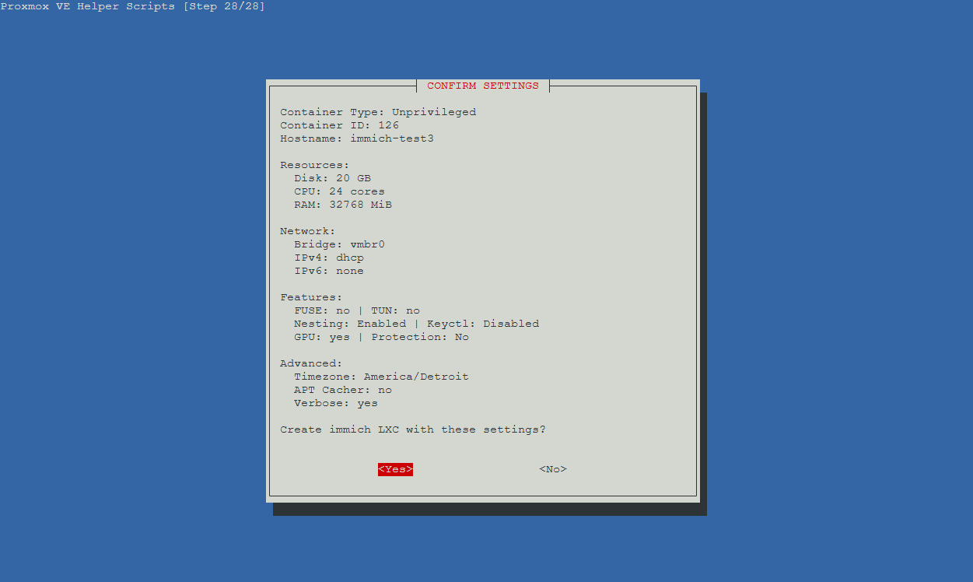Screen dimensions: 973x582
Task: Select the Hostname: immich-test3 line
Action: [x=357, y=138]
